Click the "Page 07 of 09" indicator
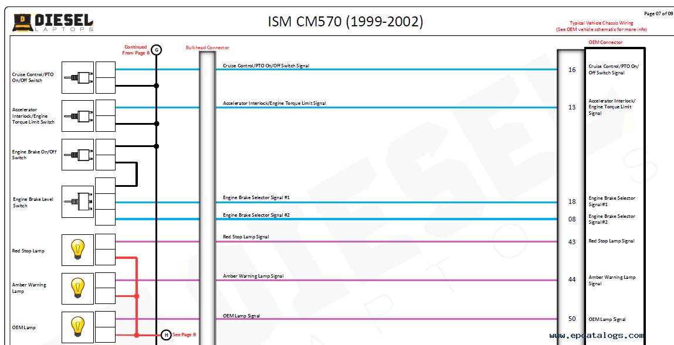674x345 pixels. [x=659, y=13]
